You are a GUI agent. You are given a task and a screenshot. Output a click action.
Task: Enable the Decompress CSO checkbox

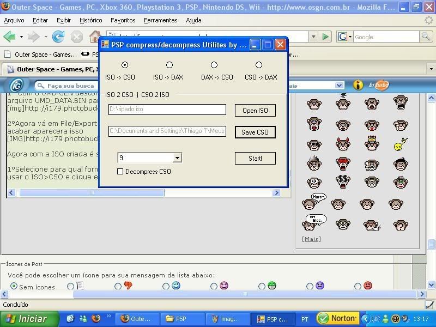120,172
